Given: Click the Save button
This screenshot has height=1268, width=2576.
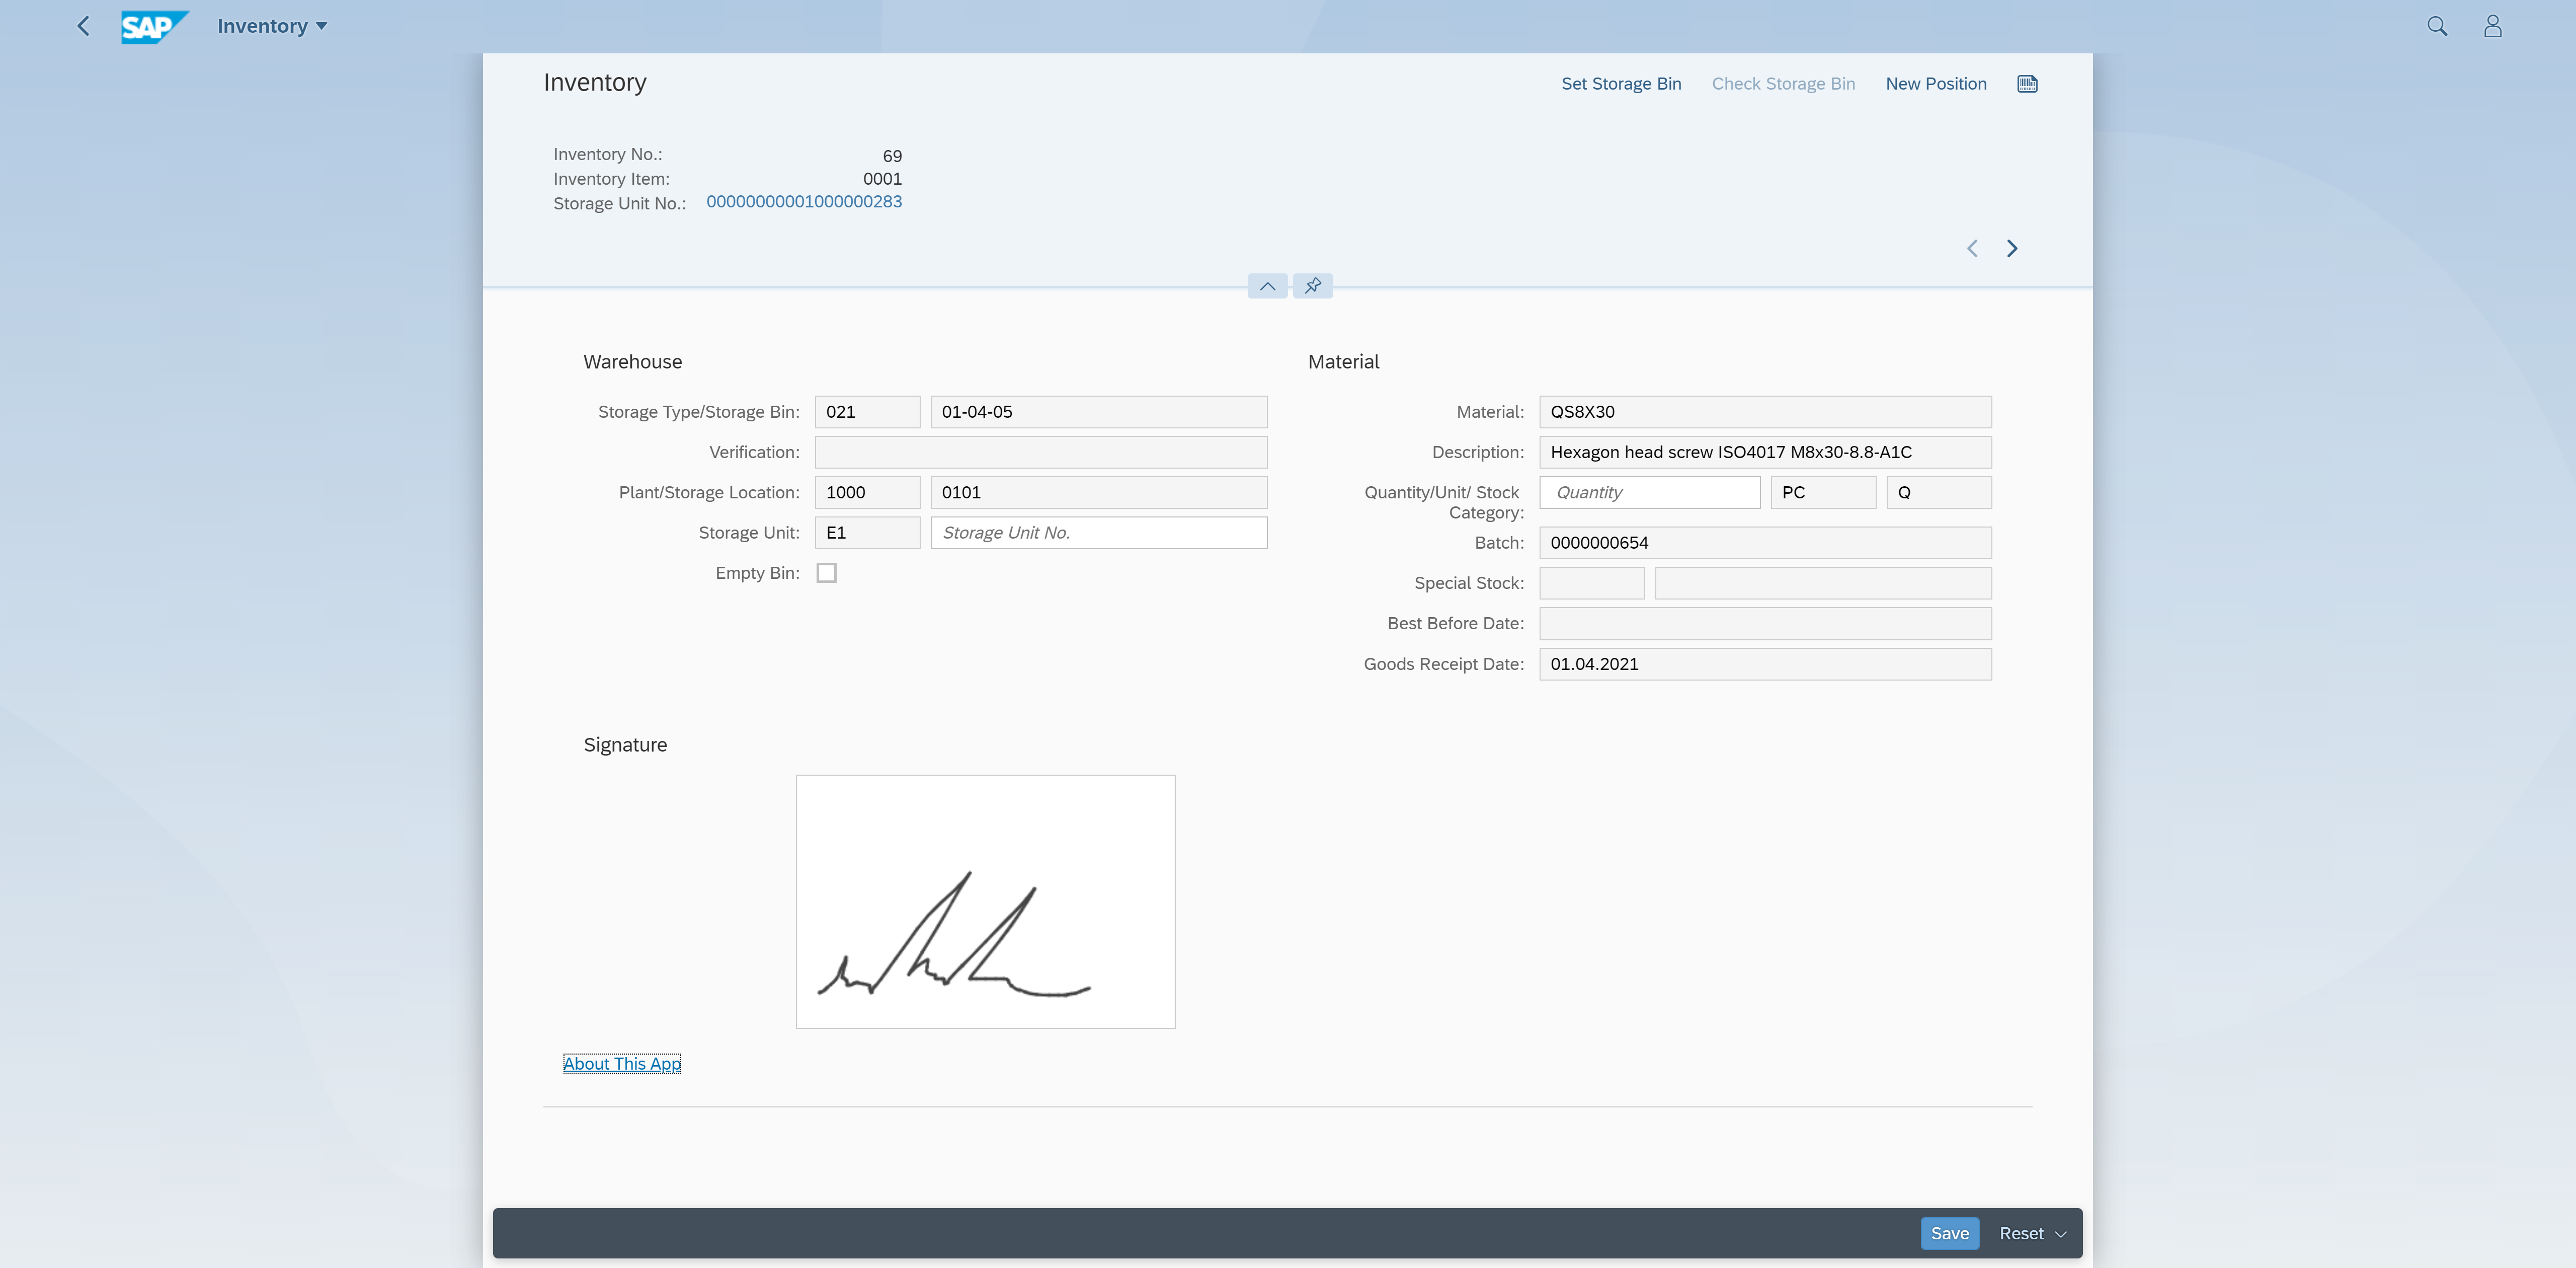Looking at the screenshot, I should pyautogui.click(x=1949, y=1234).
